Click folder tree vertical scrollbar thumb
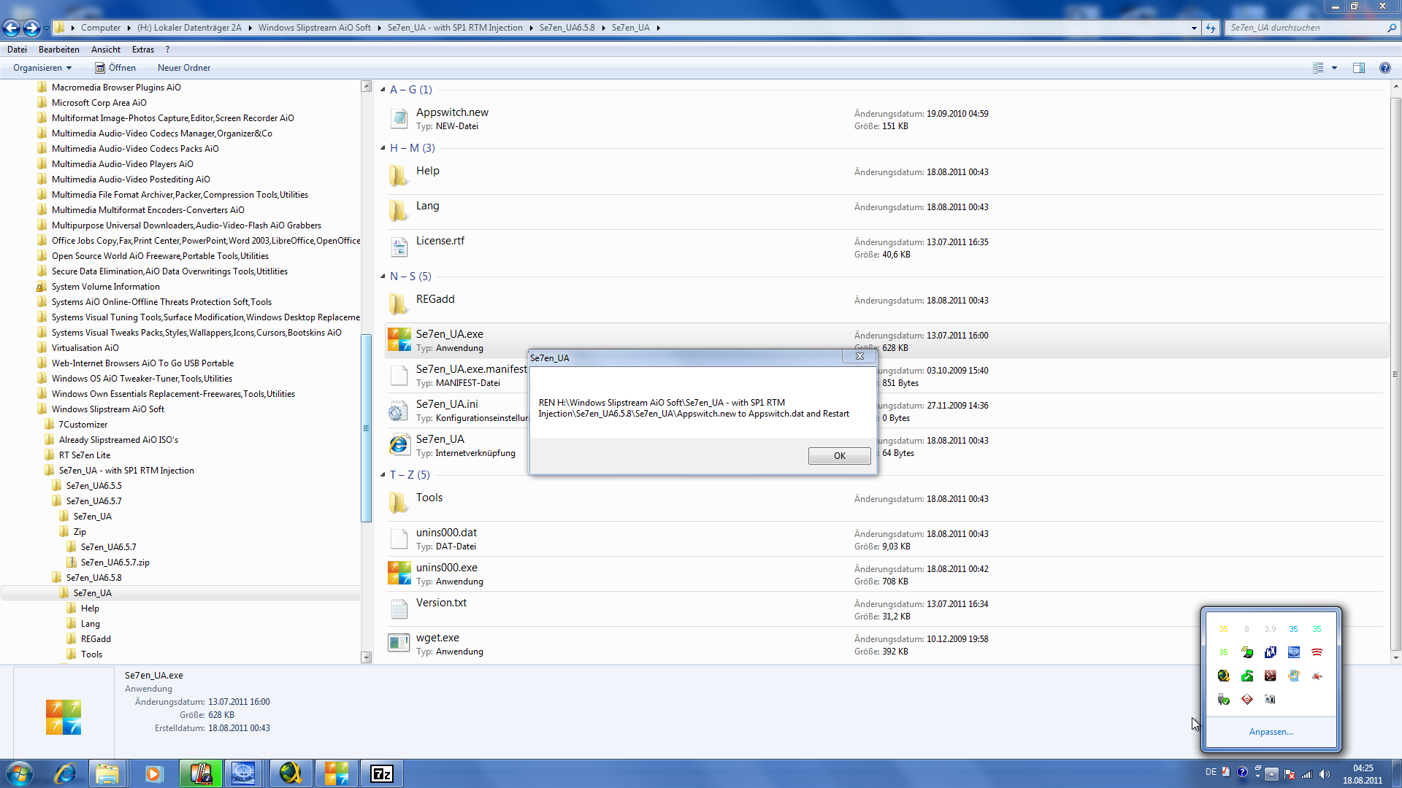Screen dimensions: 1402x788 pyautogui.click(x=366, y=428)
